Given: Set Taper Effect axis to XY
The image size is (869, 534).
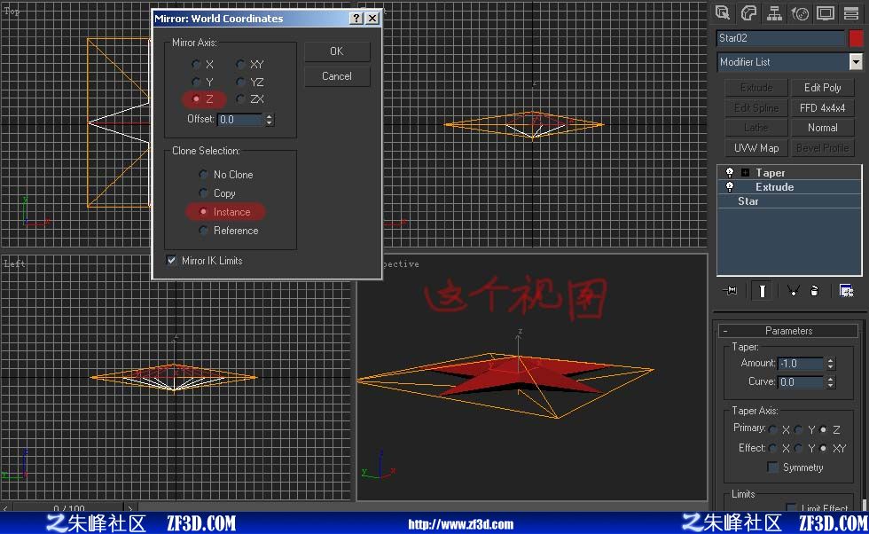Looking at the screenshot, I should [x=824, y=448].
